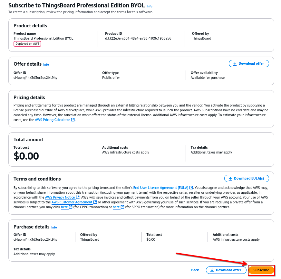Click Info beside Offer details heading
The width and height of the screenshot is (281, 279).
[x=46, y=65]
